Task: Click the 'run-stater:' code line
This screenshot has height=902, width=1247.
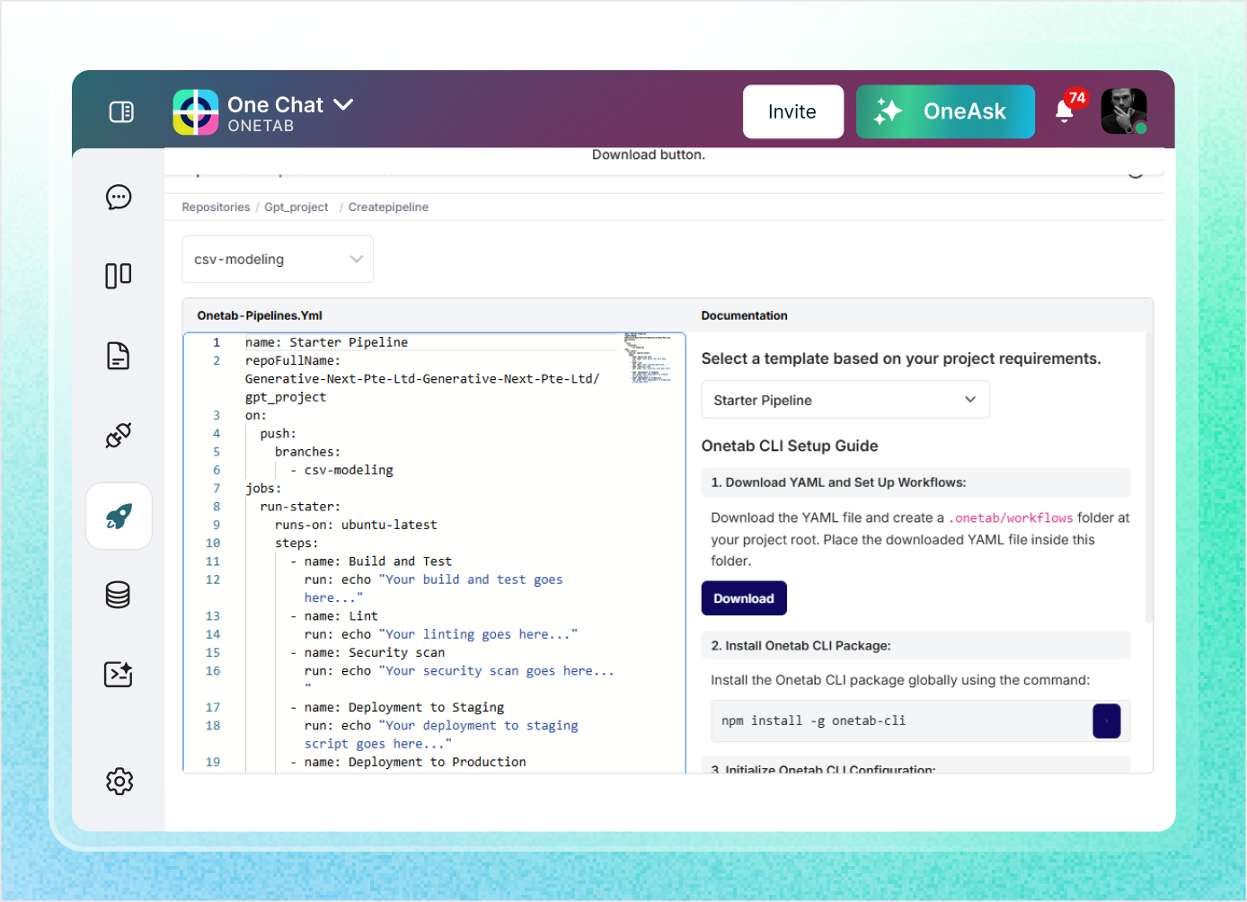Action: pos(301,507)
